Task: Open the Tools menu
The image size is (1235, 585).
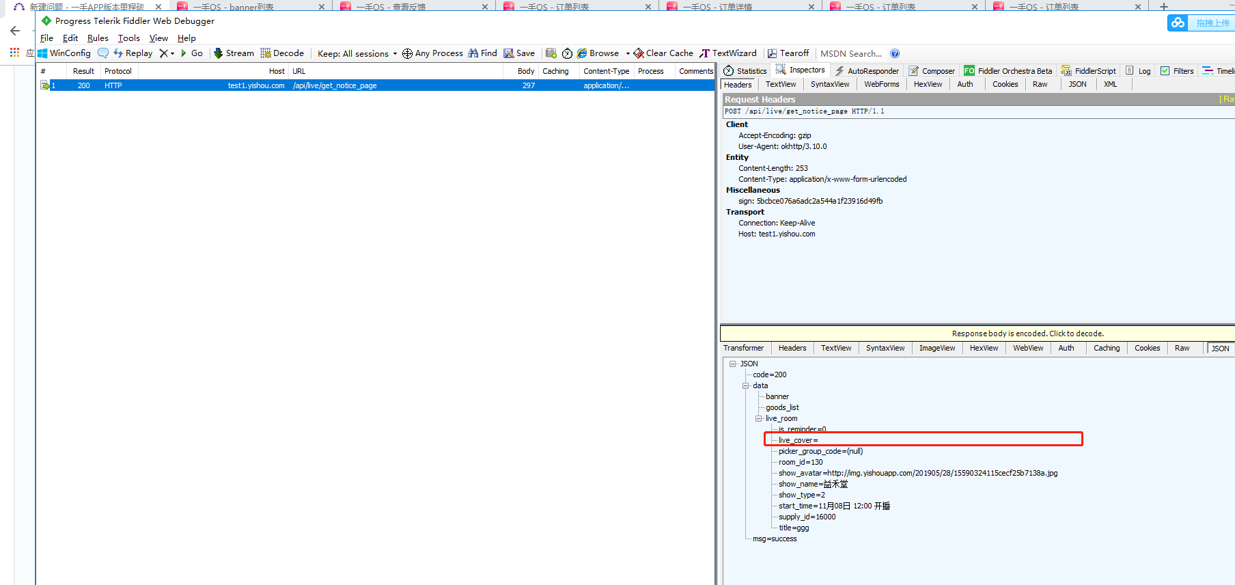Action: point(128,38)
